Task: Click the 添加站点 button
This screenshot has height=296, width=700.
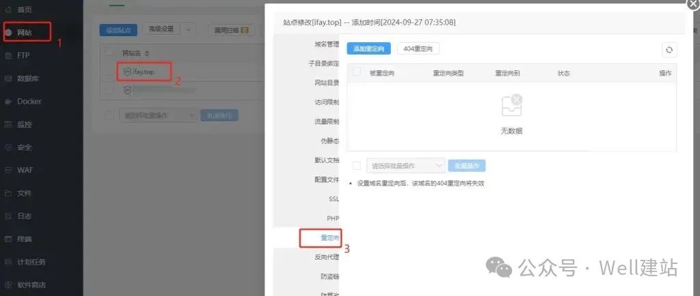Action: (x=118, y=30)
